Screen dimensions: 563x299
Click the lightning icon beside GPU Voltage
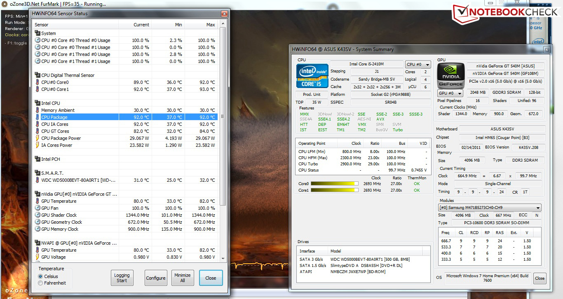(x=38, y=257)
